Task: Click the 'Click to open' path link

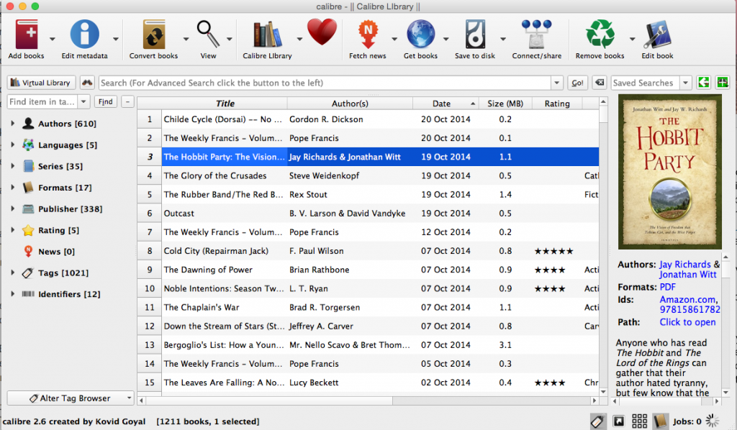Action: coord(687,322)
